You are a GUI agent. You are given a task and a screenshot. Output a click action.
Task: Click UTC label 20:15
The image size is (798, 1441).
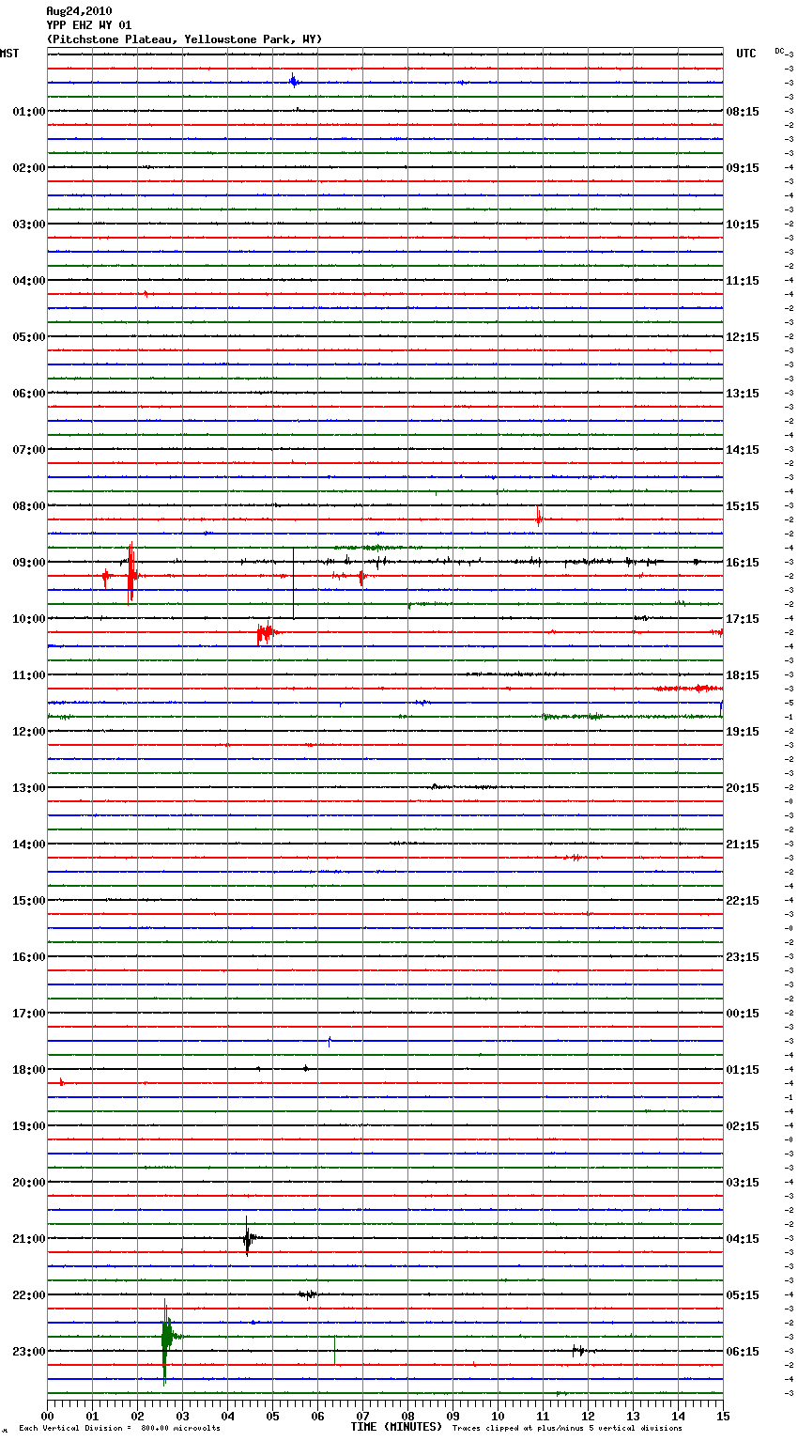[x=743, y=788]
